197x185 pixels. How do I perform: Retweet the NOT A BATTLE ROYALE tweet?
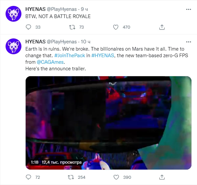coord(72,27)
